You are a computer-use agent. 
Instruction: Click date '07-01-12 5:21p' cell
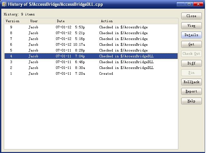click(70, 33)
